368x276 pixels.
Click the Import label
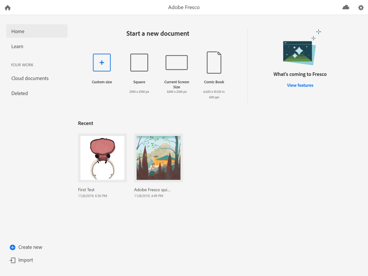pos(26,260)
